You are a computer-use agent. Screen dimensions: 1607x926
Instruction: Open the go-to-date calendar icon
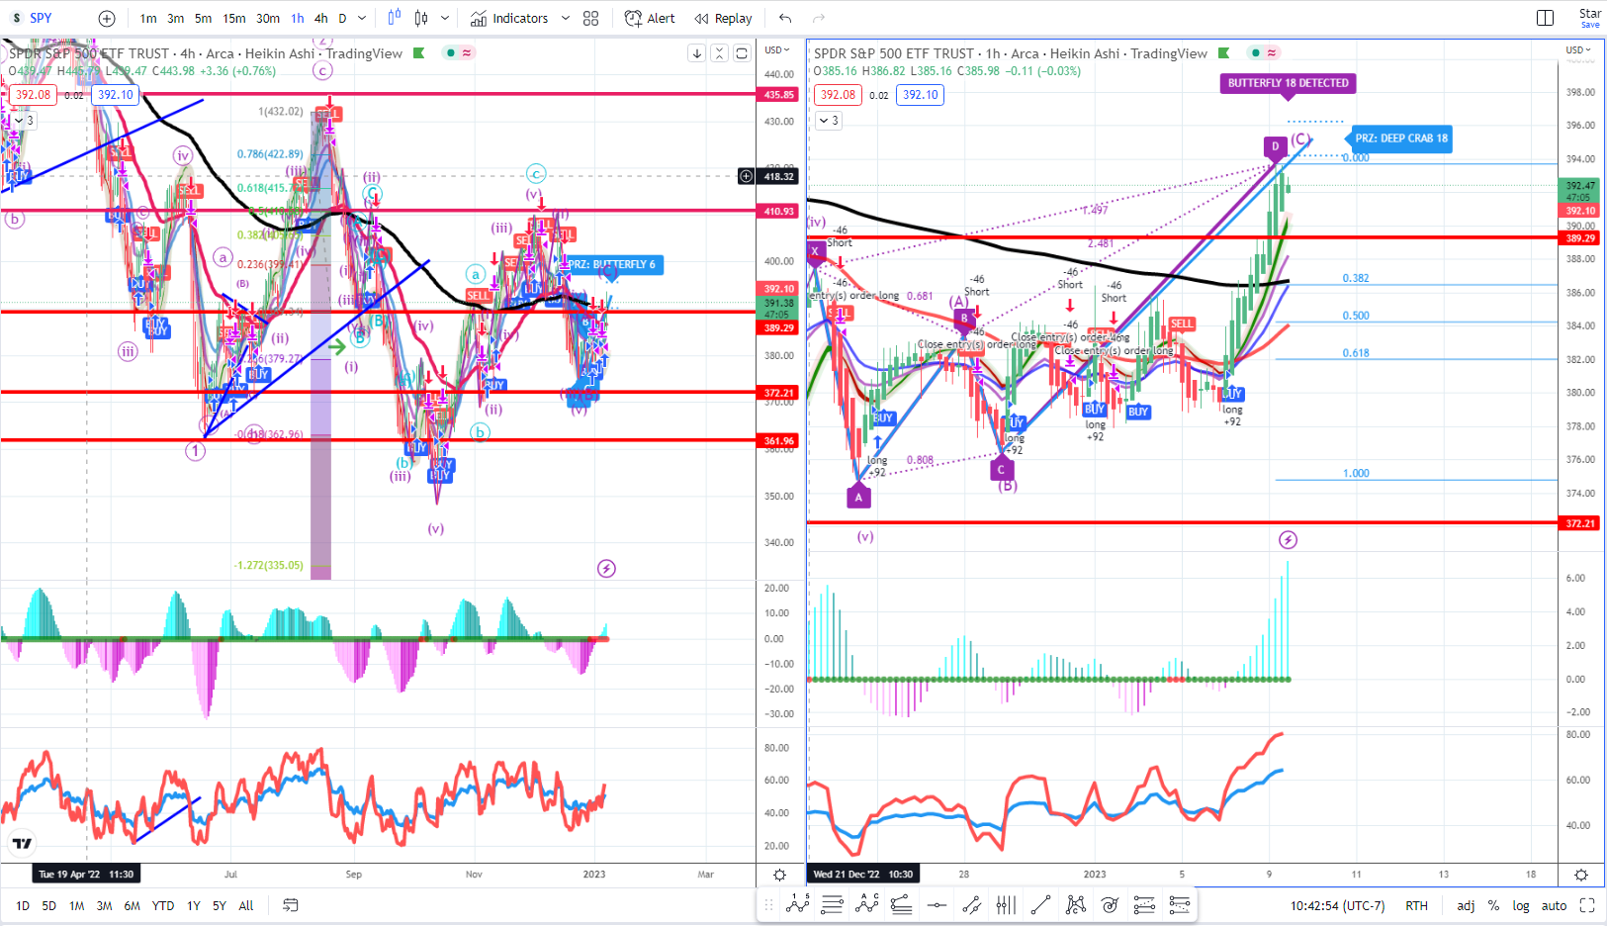(x=291, y=905)
